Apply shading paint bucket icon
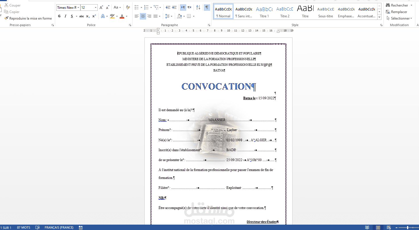Screen dimensions: 419x230 179,16
